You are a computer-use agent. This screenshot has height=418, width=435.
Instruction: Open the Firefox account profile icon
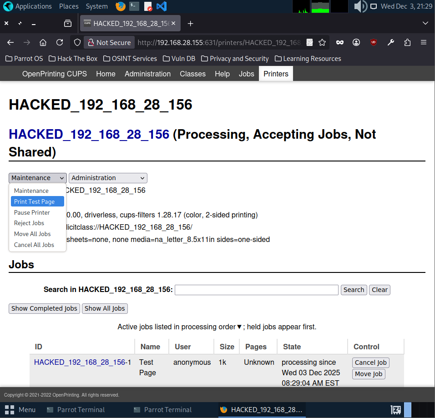click(356, 42)
